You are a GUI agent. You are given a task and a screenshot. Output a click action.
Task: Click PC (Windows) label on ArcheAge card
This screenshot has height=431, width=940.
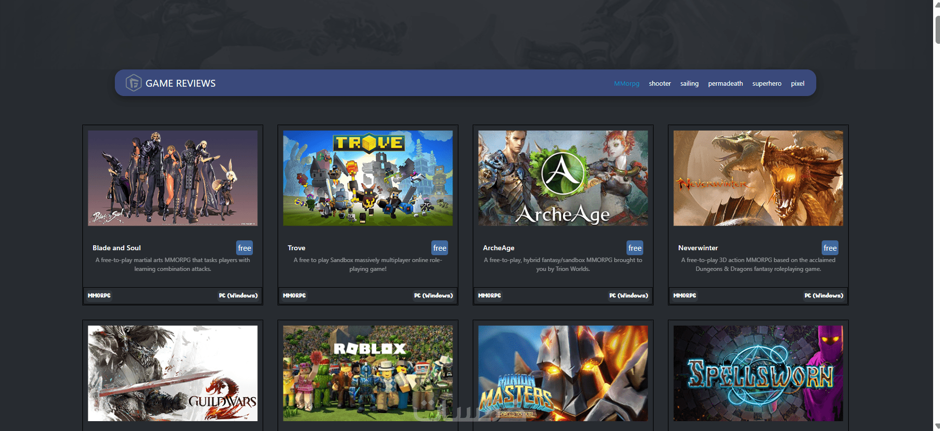(x=628, y=296)
